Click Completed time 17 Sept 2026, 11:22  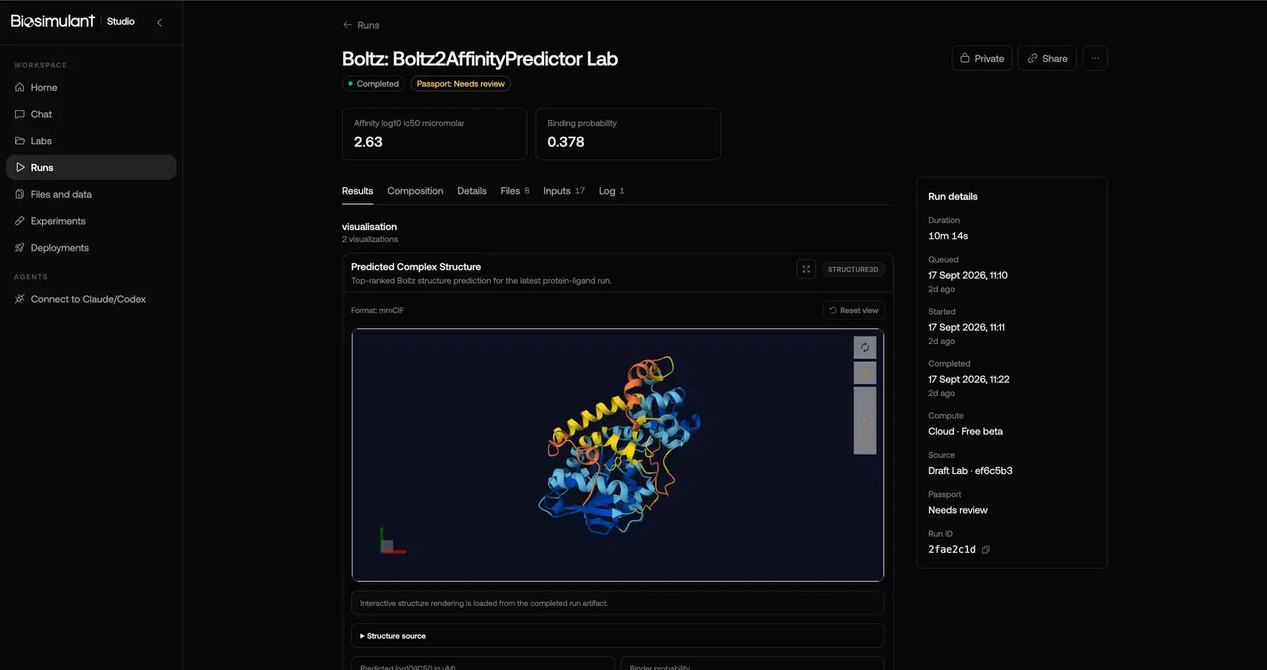tap(968, 380)
